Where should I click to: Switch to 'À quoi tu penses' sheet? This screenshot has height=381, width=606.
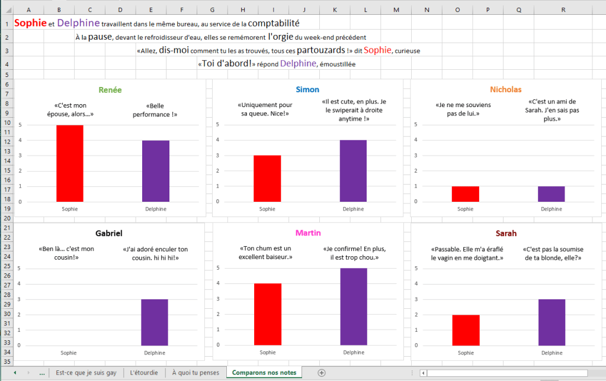195,373
